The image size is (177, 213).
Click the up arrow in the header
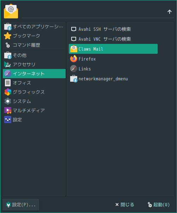pyautogui.click(x=170, y=12)
